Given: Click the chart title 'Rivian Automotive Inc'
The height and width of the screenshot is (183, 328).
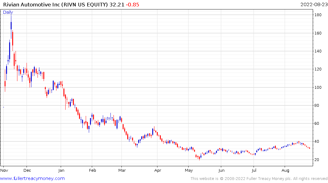Looking at the screenshot, I should coord(32,5).
